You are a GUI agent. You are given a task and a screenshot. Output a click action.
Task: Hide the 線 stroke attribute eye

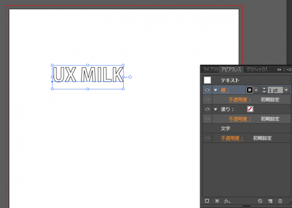pos(207,90)
